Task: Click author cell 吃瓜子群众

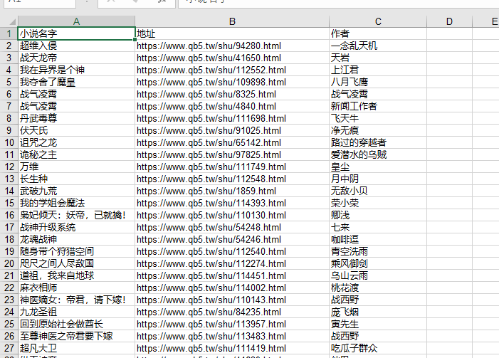Action: [x=378, y=348]
